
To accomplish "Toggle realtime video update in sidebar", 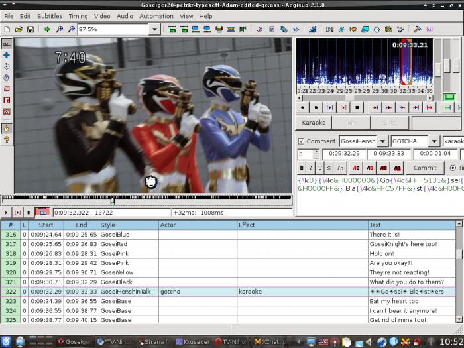I will [7, 129].
